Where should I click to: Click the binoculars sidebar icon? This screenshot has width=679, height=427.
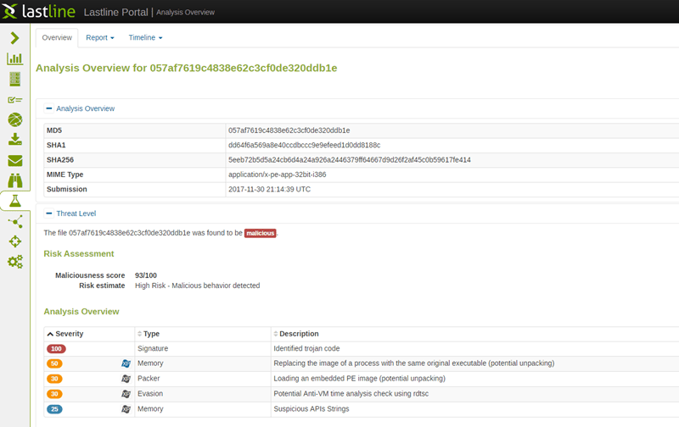(x=14, y=180)
